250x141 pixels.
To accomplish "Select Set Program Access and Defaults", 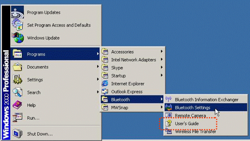I will (56, 25).
